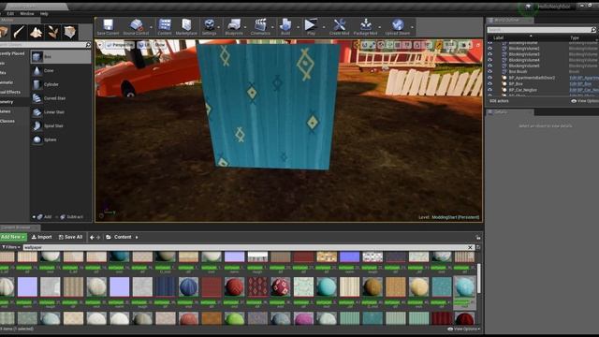Select the Spiral Stair brush
Viewport: 599px width, 337px height.
coord(61,125)
